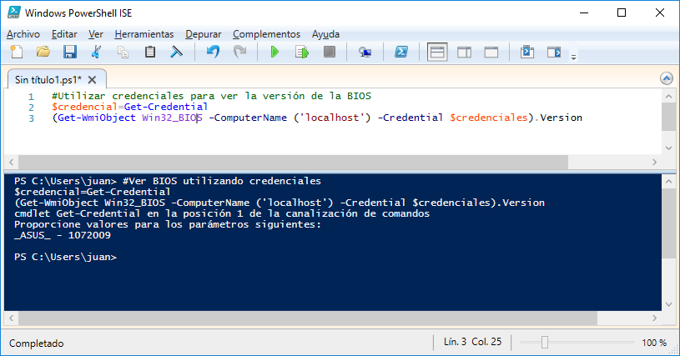Click the console pane up scroll arrow
The image size is (680, 356).
668,181
